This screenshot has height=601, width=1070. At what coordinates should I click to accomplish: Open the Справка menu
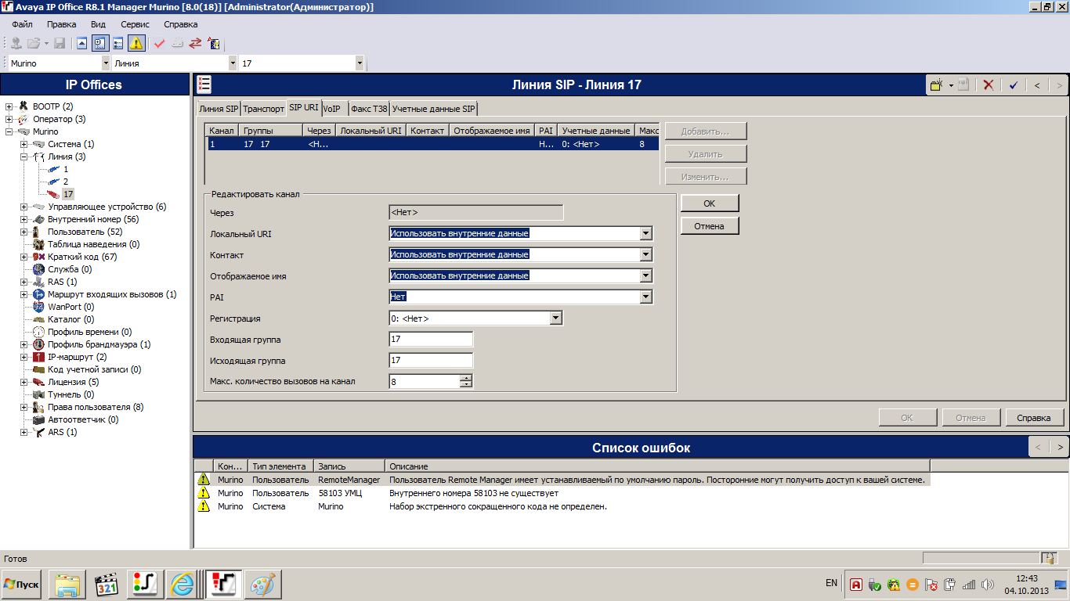(x=181, y=24)
